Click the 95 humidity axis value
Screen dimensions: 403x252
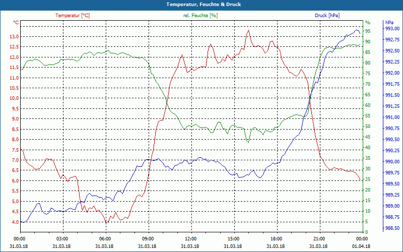coord(368,31)
